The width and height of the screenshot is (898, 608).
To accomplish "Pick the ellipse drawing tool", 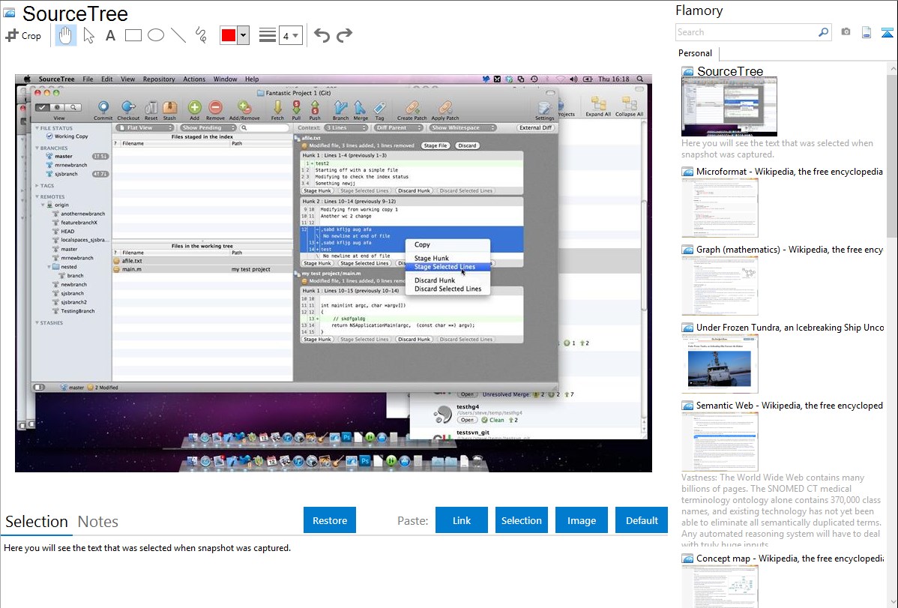I will tap(156, 35).
